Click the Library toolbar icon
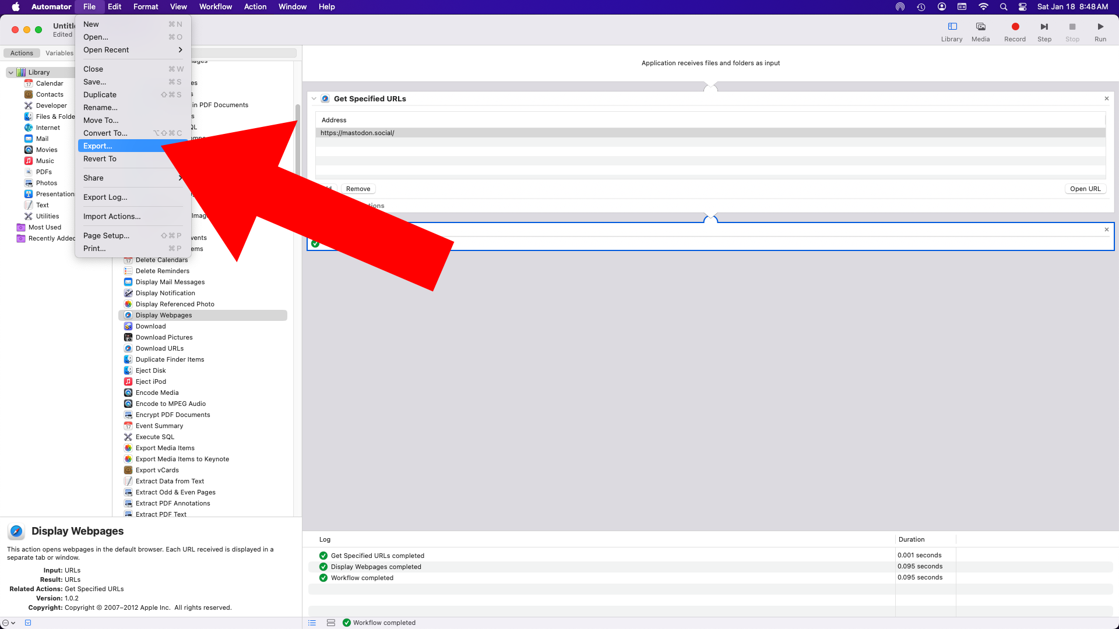The image size is (1119, 629). click(952, 27)
